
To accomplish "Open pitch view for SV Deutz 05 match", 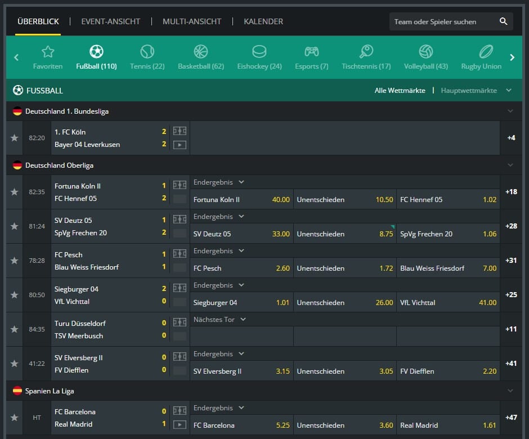I will pyautogui.click(x=180, y=219).
